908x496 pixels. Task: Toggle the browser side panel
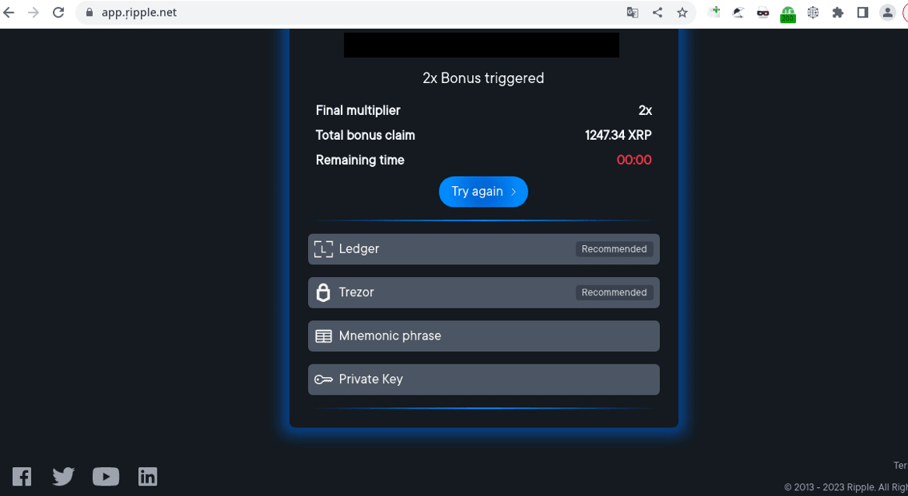(862, 13)
